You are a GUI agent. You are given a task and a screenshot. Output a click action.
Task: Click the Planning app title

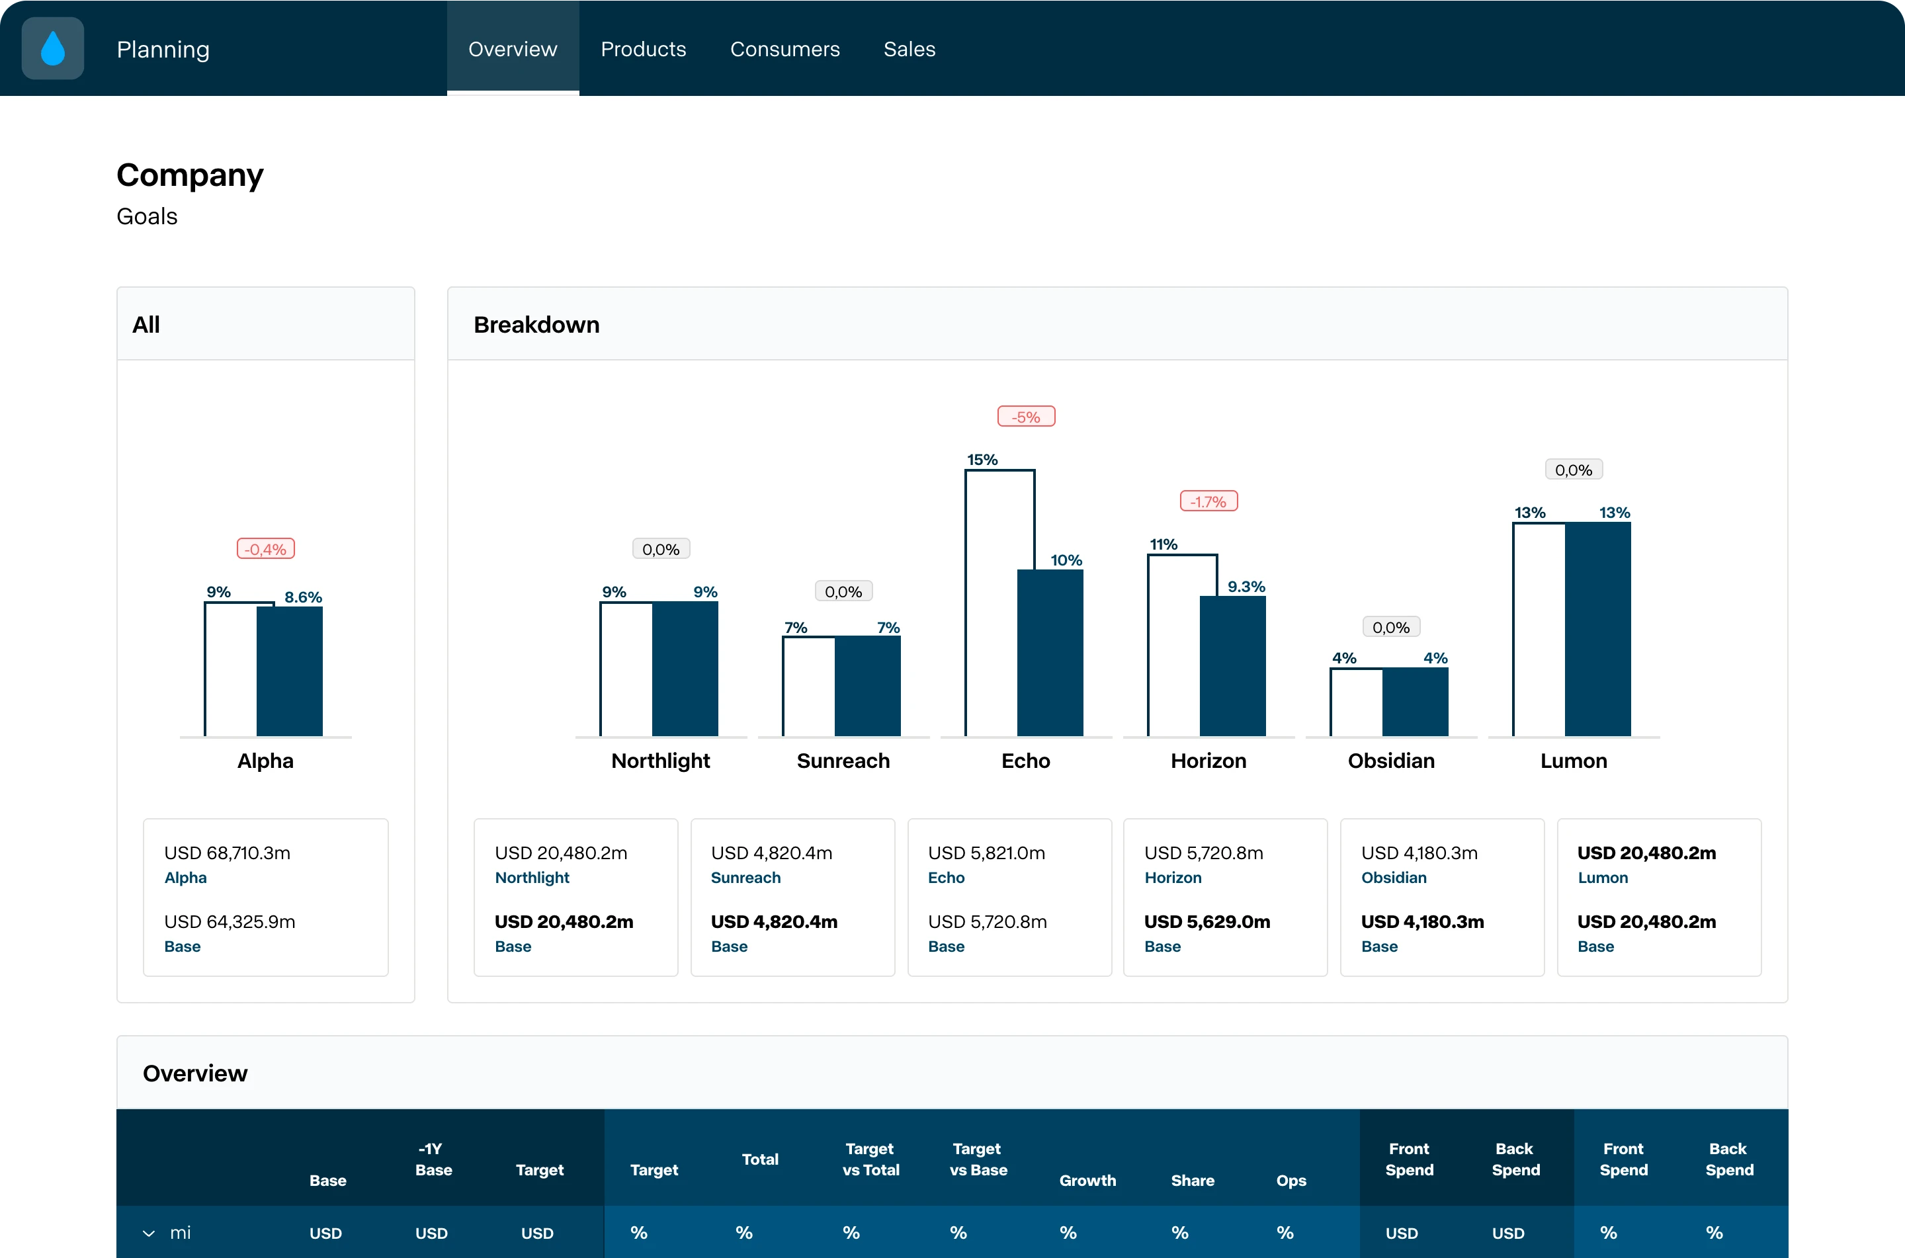pyautogui.click(x=163, y=50)
